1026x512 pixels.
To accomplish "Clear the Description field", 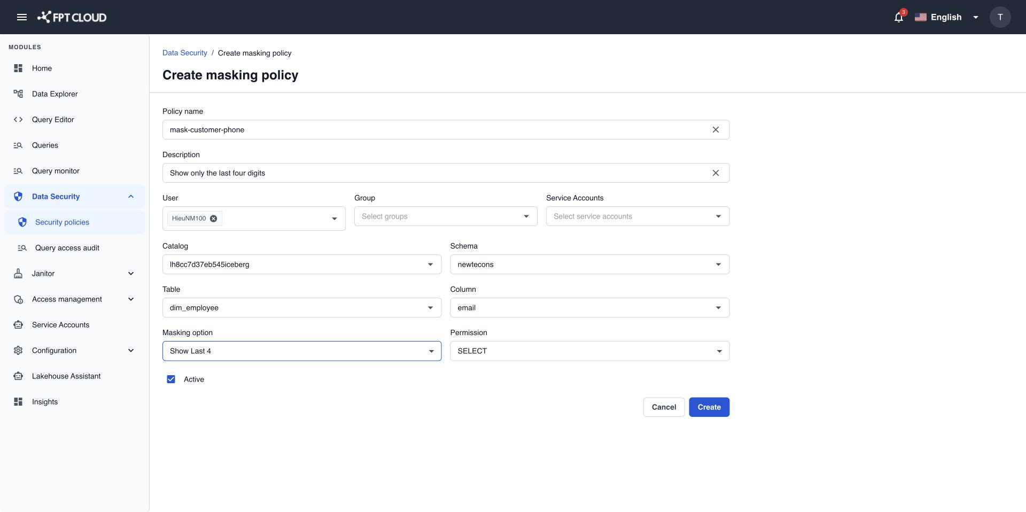I will pos(716,173).
